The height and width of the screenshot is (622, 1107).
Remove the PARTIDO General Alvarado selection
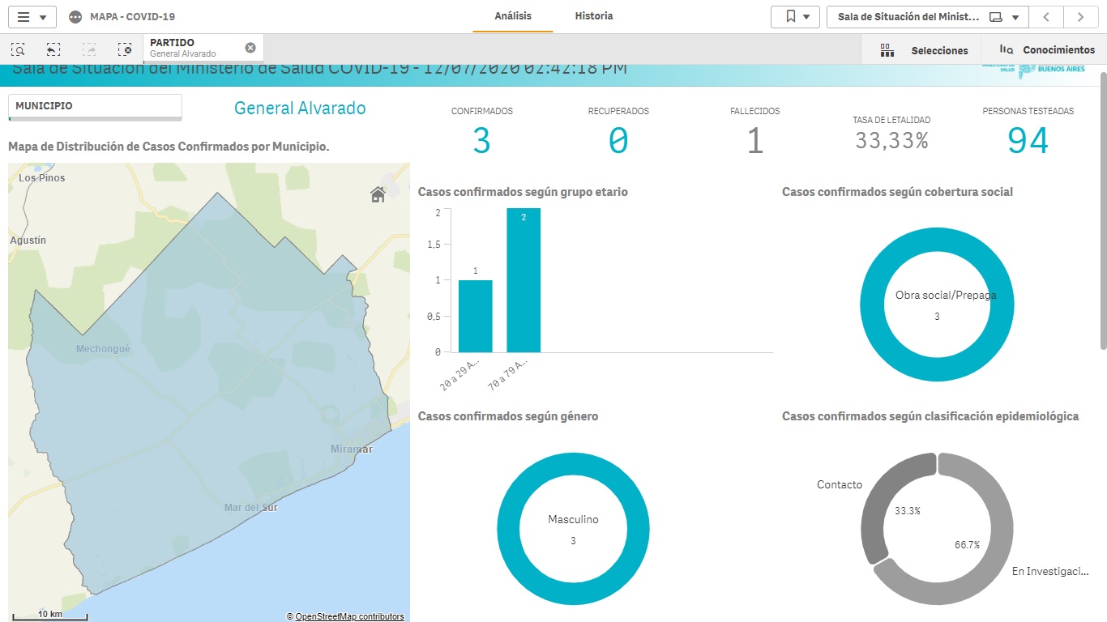250,48
